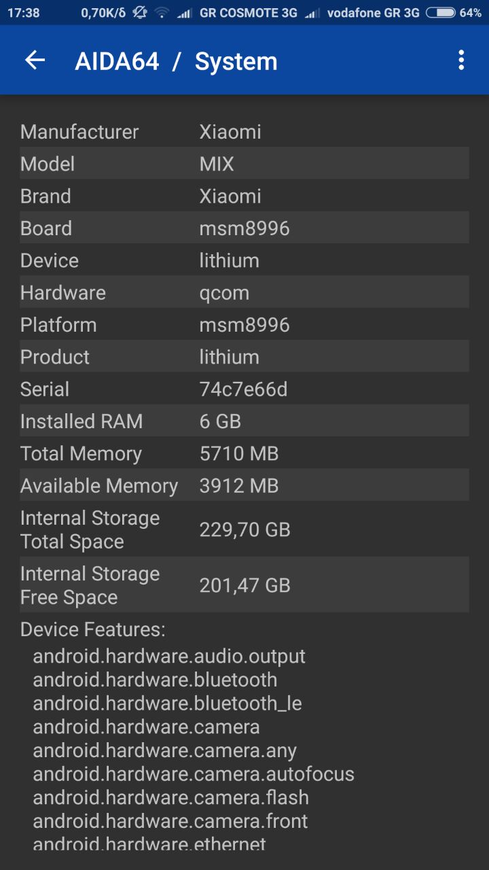This screenshot has height=870, width=489.
Task: Tap the Available Memory row
Action: 244,486
